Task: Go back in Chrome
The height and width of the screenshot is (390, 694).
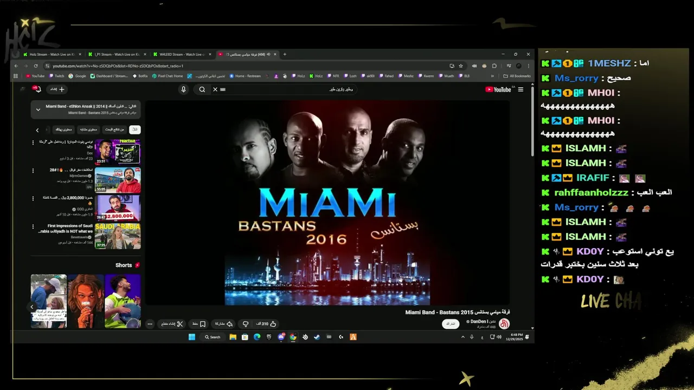Action: tap(16, 66)
